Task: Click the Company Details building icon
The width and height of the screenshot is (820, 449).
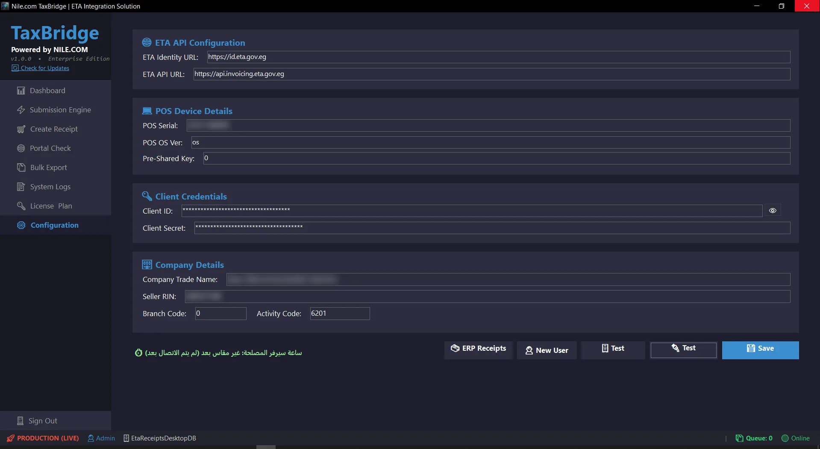Action: coord(147,264)
